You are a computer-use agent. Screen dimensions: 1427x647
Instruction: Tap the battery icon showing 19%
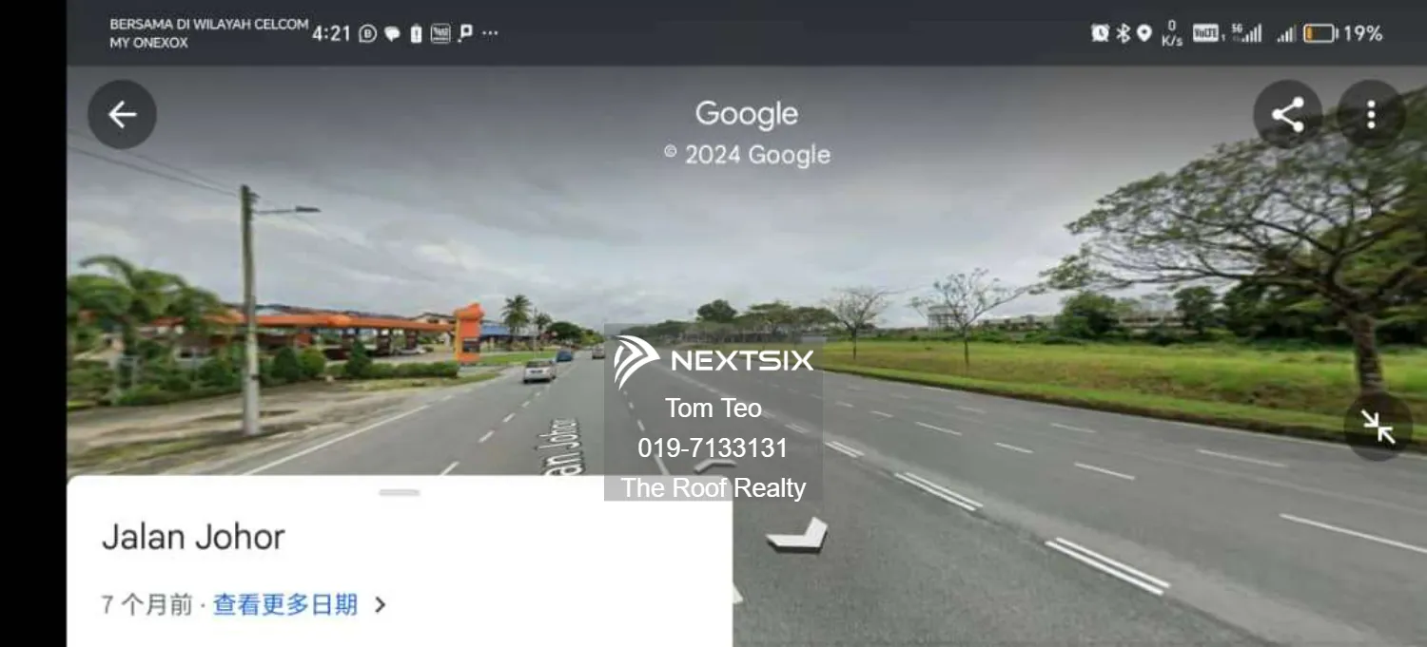(1319, 32)
